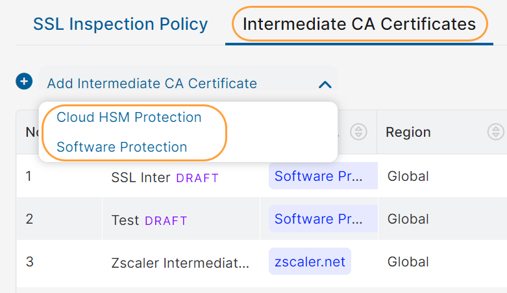Click row number 2 cell
Viewport: 507px width, 293px height.
[30, 219]
